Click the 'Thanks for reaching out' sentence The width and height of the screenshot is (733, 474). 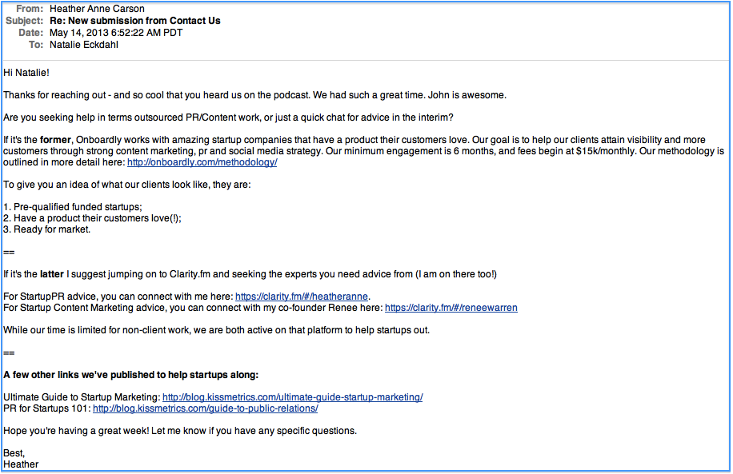click(254, 95)
